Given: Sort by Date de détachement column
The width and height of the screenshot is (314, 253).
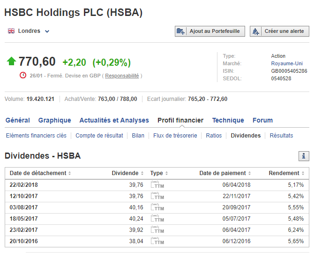Looking at the screenshot, I should [40, 173].
